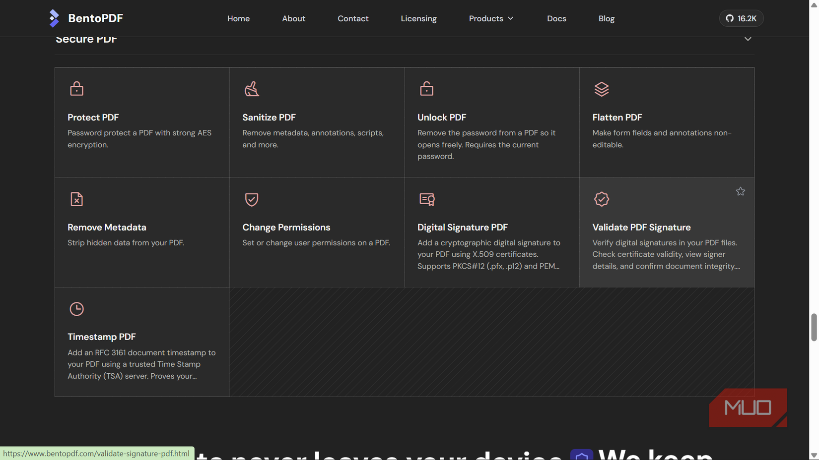The height and width of the screenshot is (460, 819).
Task: Click the Protect PDF padlock icon
Action: coord(76,89)
